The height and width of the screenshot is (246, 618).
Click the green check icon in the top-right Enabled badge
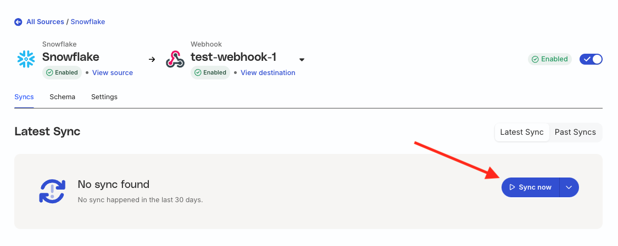(x=535, y=59)
